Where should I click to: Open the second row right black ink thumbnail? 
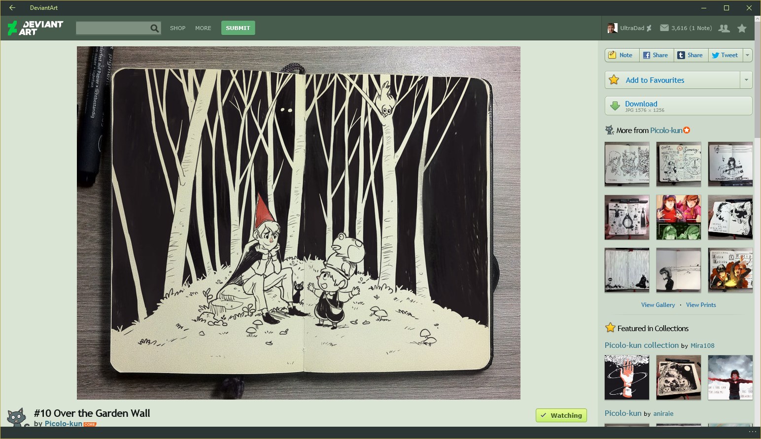tap(730, 217)
